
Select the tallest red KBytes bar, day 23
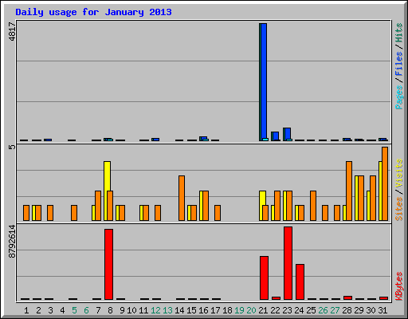click(288, 263)
